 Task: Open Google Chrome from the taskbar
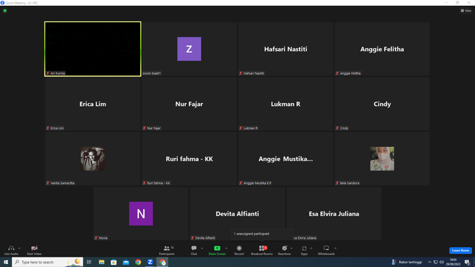click(138, 262)
